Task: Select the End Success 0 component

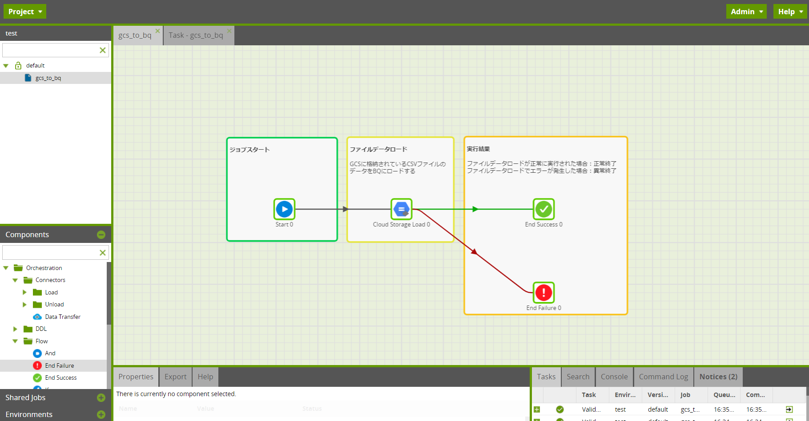Action: point(543,209)
